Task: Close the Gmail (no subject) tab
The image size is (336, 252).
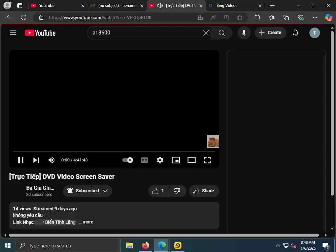Action: coord(142,6)
